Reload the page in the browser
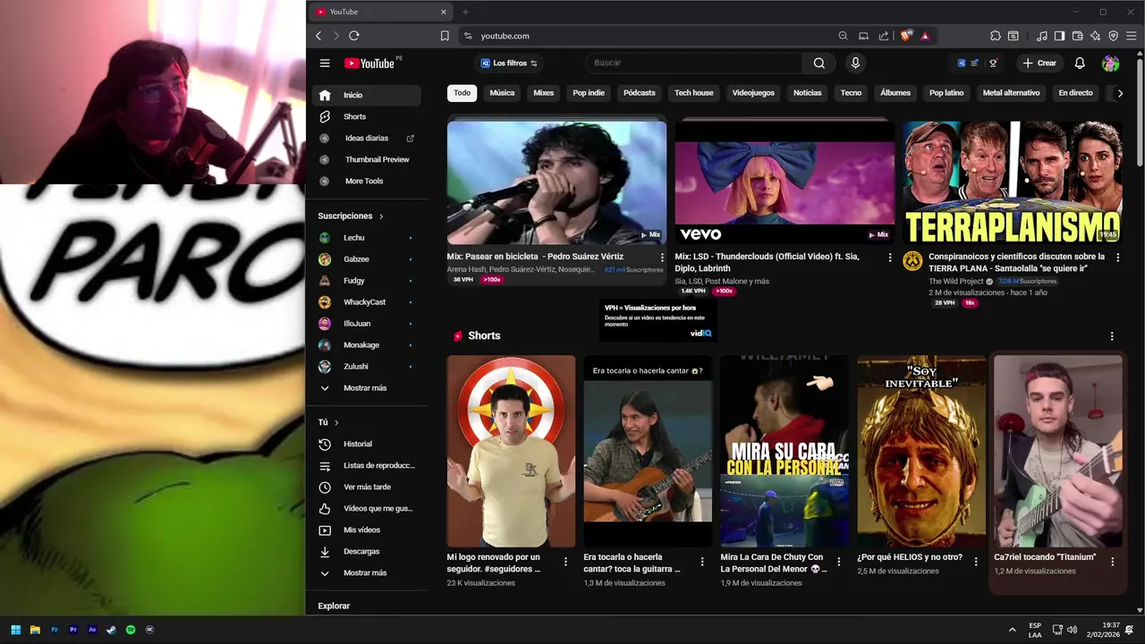The height and width of the screenshot is (644, 1145). pos(354,36)
